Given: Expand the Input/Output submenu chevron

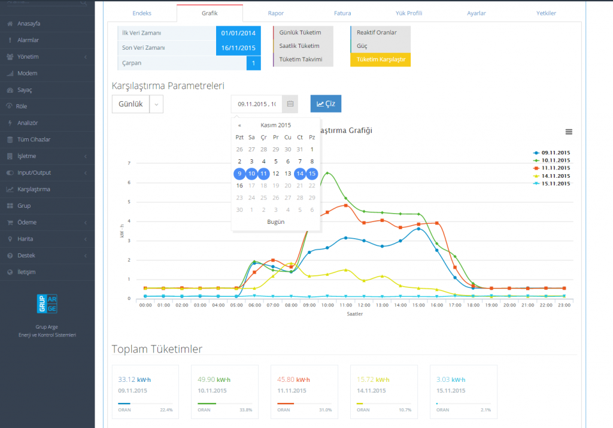Looking at the screenshot, I should (x=86, y=173).
